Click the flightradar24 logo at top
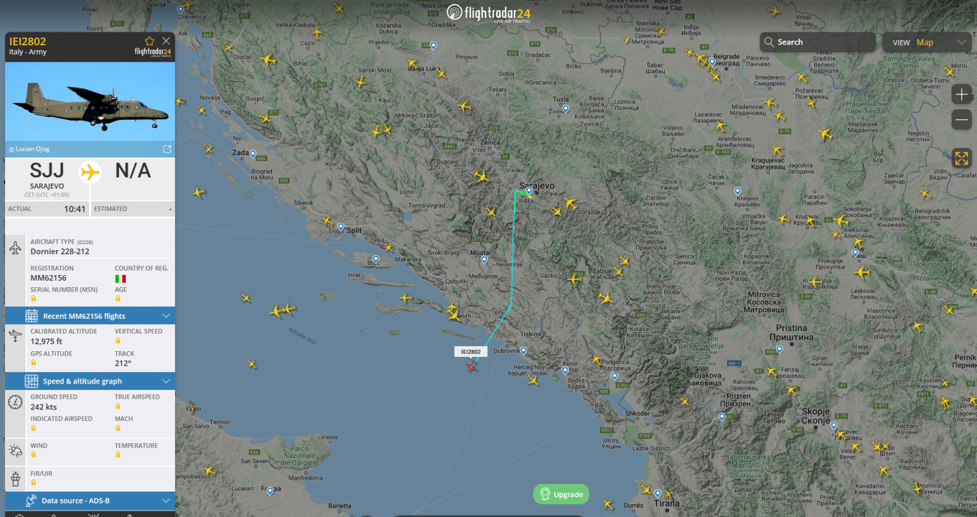Viewport: 977px width, 517px height. [488, 13]
